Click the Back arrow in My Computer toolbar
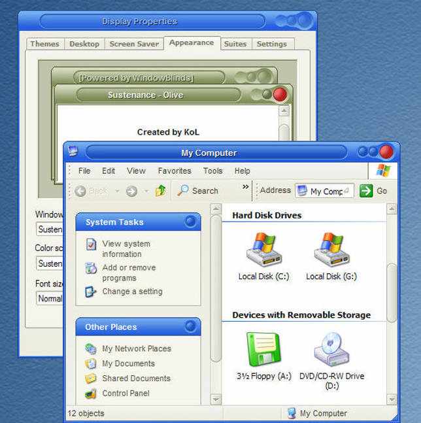Screen dimensions: 421x423 pos(80,191)
